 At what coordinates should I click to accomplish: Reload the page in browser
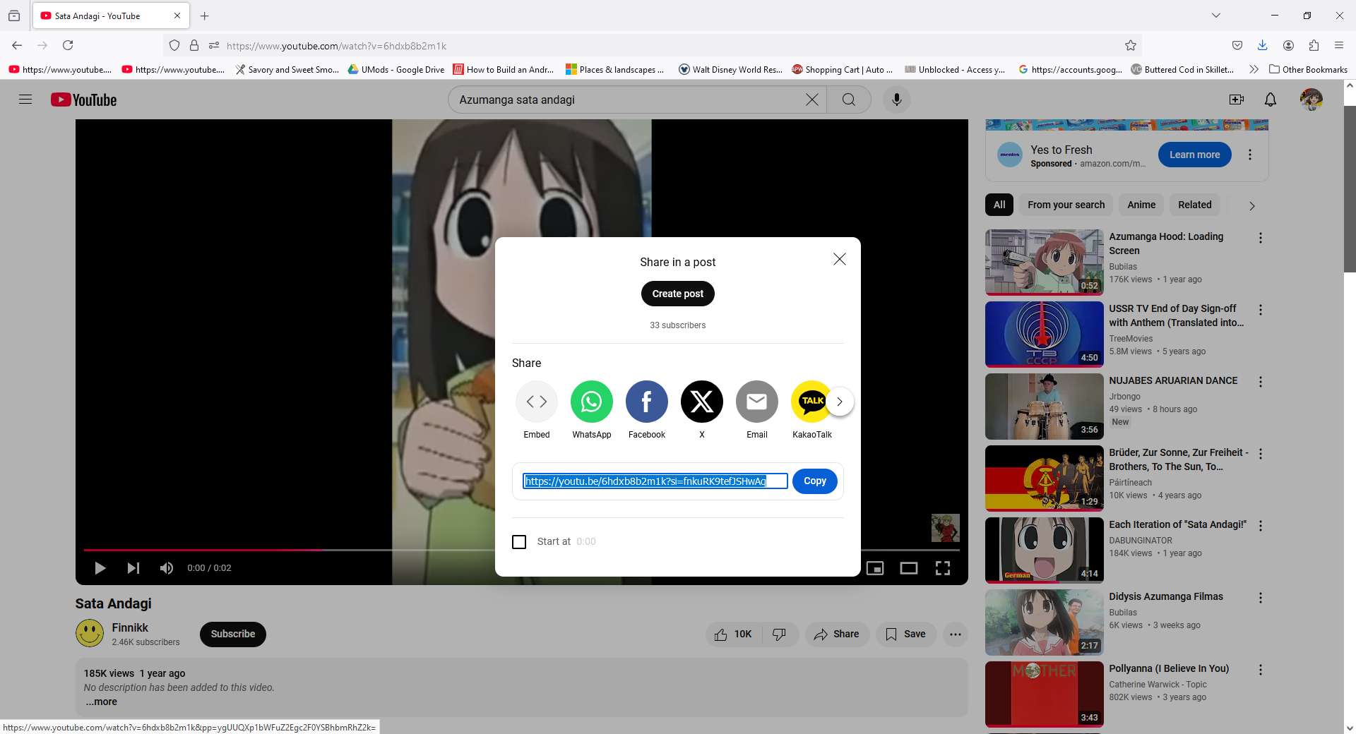click(68, 45)
